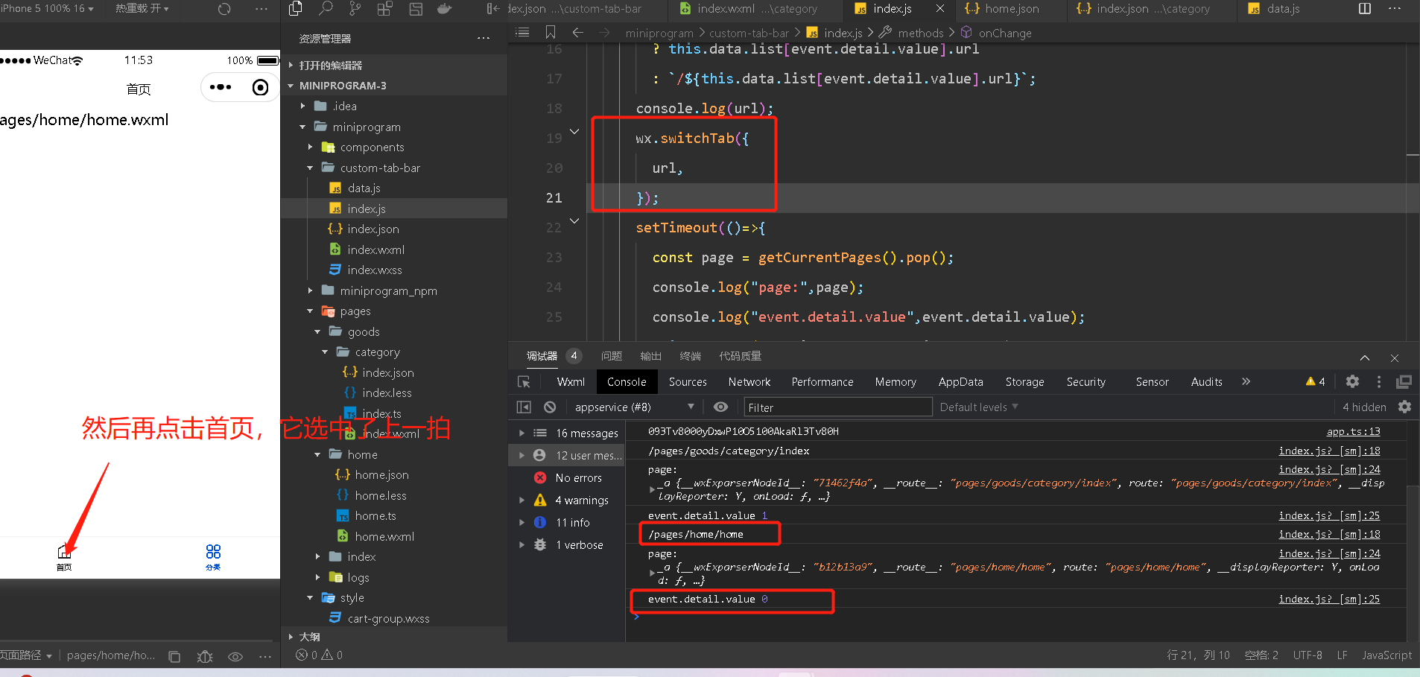1420x677 pixels.
Task: Open the Network devtools tab
Action: pos(749,381)
